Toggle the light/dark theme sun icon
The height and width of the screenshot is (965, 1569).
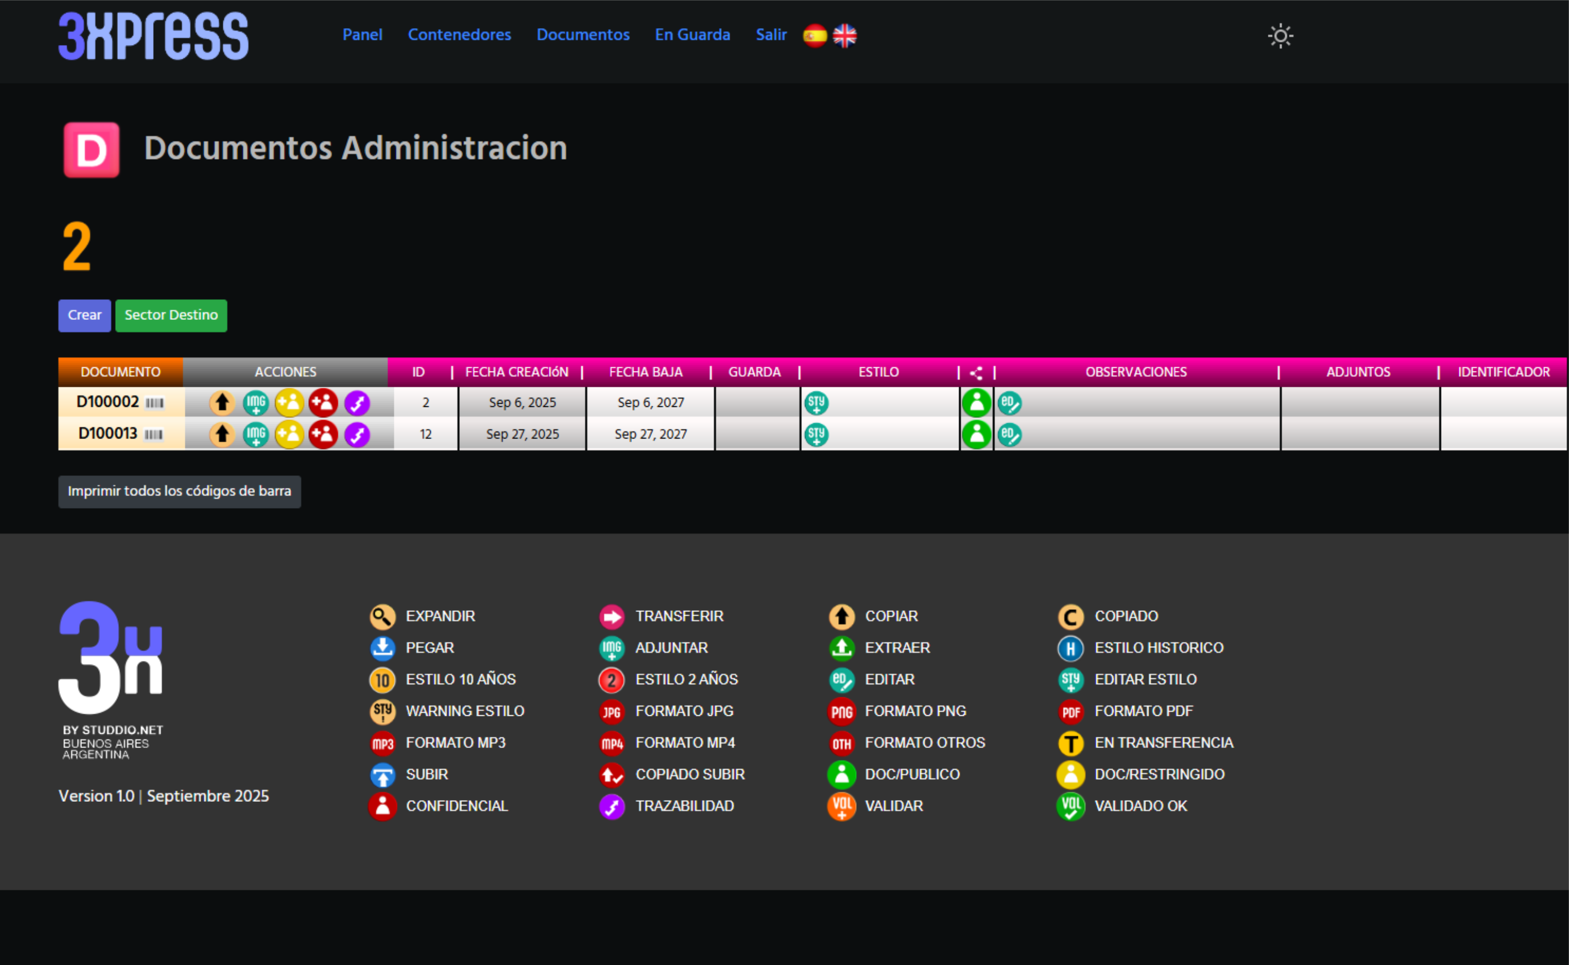(x=1280, y=36)
